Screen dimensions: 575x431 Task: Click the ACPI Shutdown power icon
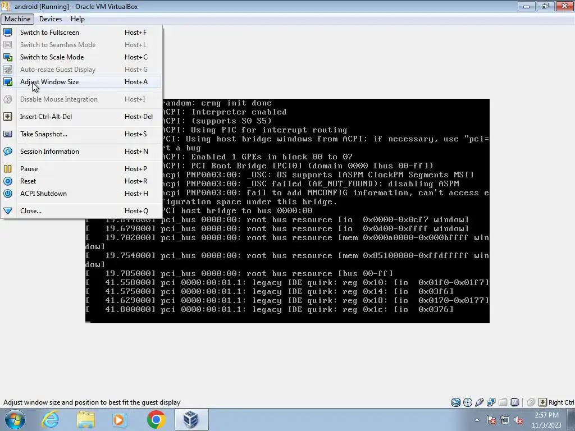(x=8, y=194)
